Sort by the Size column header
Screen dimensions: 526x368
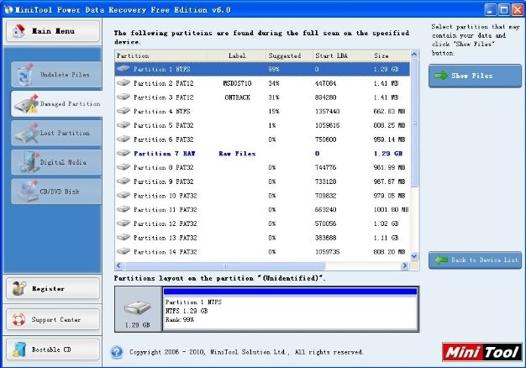391,55
